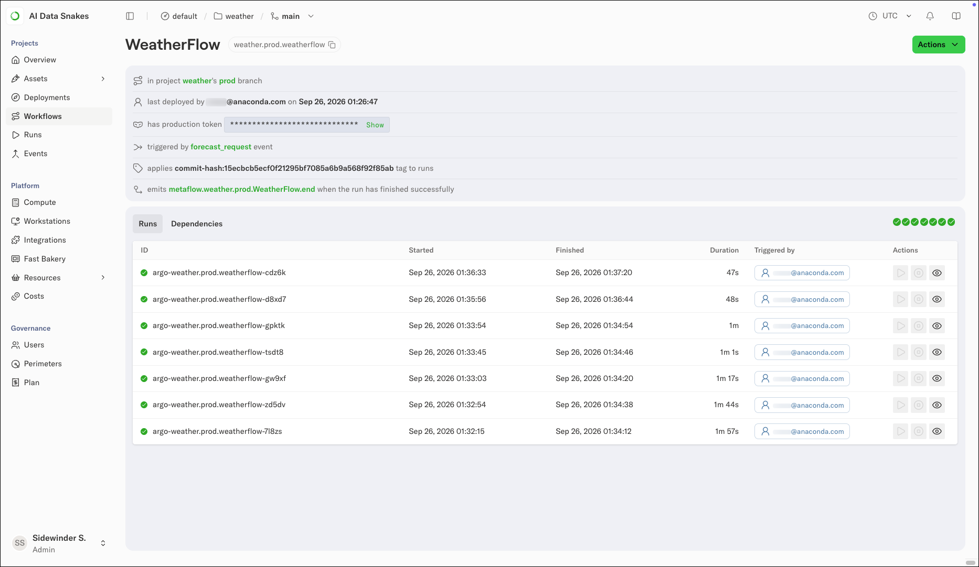Image resolution: width=979 pixels, height=567 pixels.
Task: View run d8xd7 via eye icon
Action: pos(937,299)
